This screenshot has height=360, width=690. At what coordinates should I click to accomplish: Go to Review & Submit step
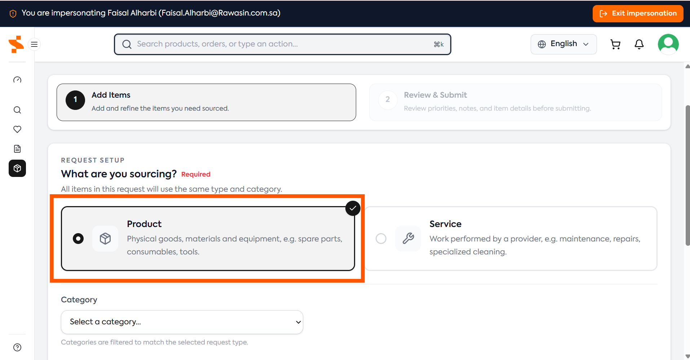click(x=516, y=102)
